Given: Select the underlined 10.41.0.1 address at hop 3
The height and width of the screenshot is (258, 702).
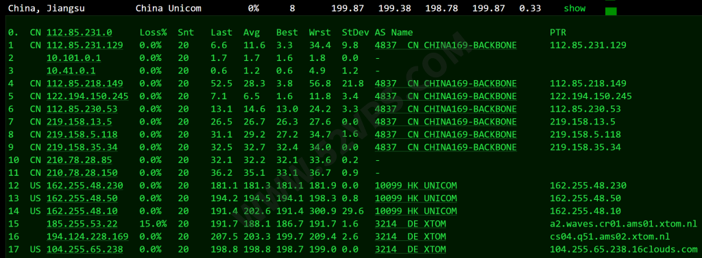Looking at the screenshot, I should pos(71,70).
